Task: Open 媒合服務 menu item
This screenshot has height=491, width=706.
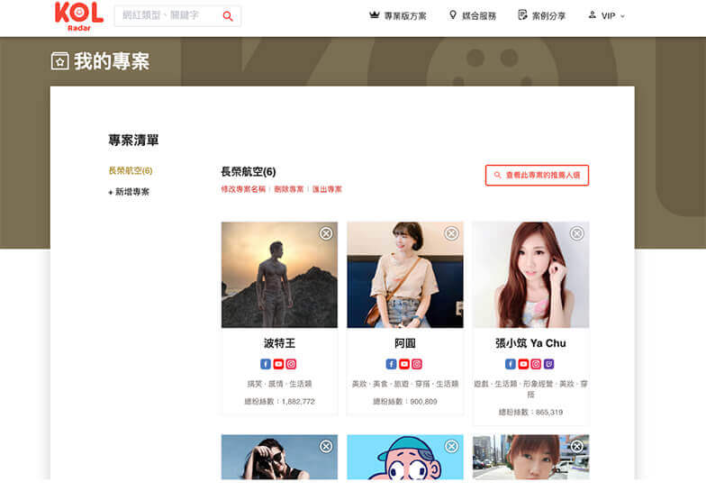Action: [472, 16]
